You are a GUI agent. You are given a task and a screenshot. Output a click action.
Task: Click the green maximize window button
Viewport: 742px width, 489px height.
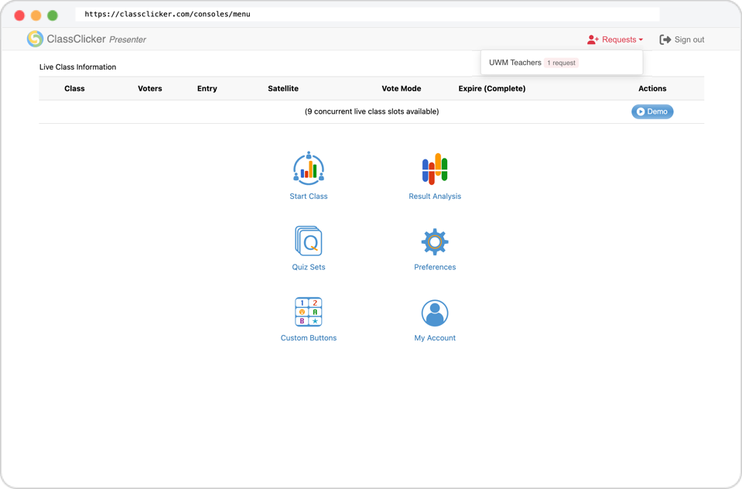click(53, 15)
